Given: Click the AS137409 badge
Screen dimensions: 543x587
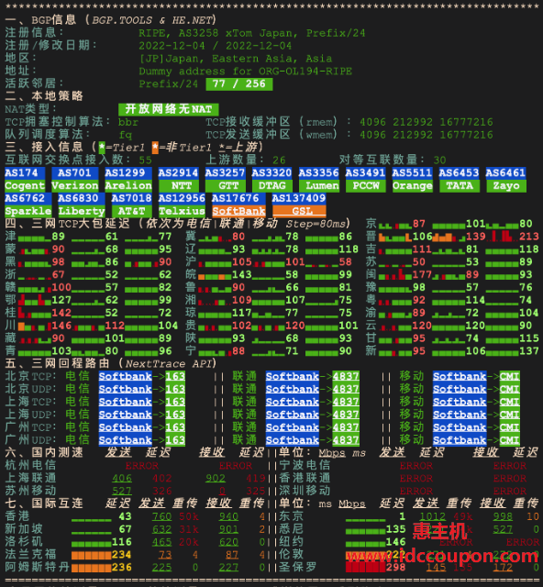Looking at the screenshot, I should (x=299, y=198).
